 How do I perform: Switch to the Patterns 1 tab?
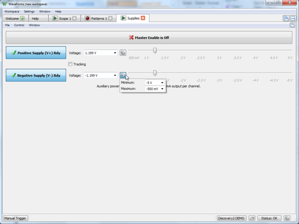pos(98,19)
